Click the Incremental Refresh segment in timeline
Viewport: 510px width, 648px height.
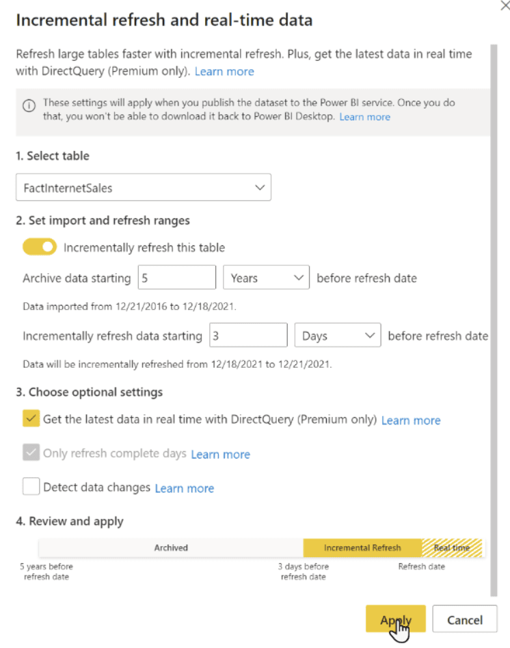362,548
